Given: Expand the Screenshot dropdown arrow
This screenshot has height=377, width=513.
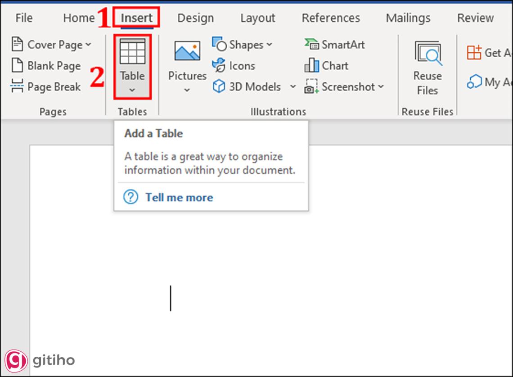Looking at the screenshot, I should [x=381, y=86].
